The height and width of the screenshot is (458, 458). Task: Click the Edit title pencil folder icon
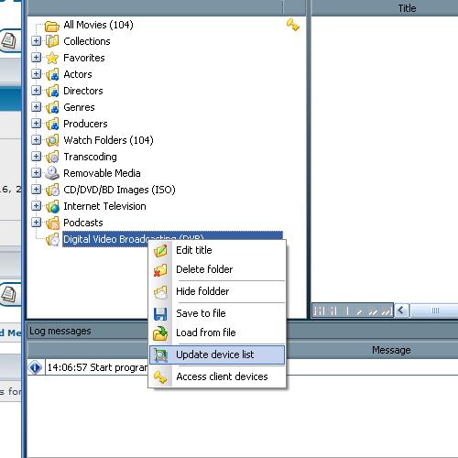click(x=160, y=250)
